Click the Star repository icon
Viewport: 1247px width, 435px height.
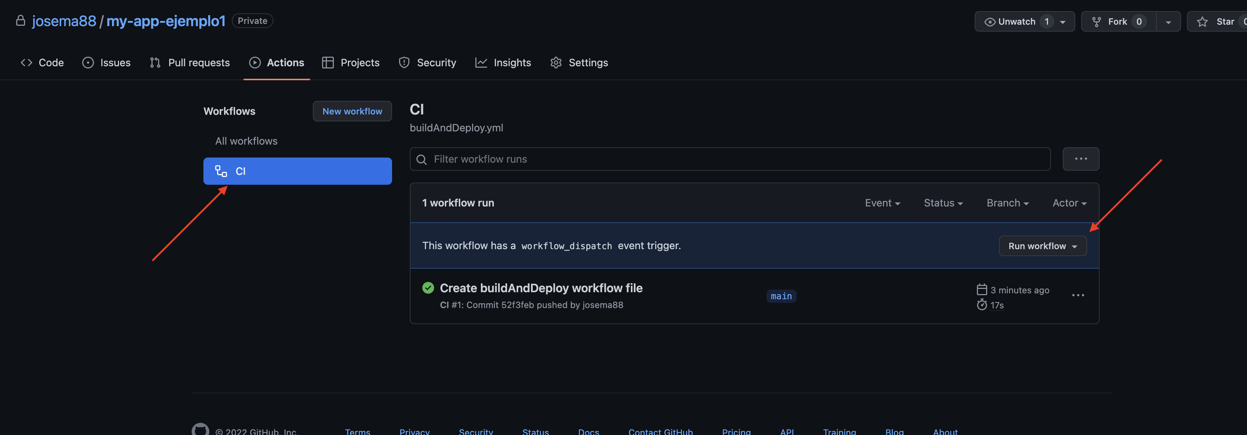(1202, 22)
